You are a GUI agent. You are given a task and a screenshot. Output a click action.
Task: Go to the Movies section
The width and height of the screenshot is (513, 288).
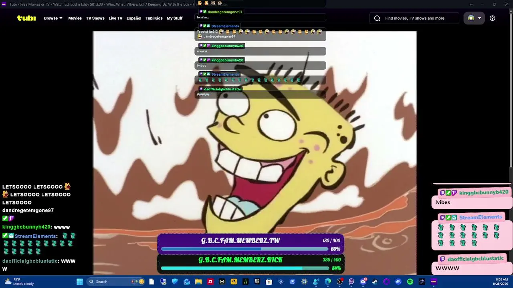click(75, 18)
